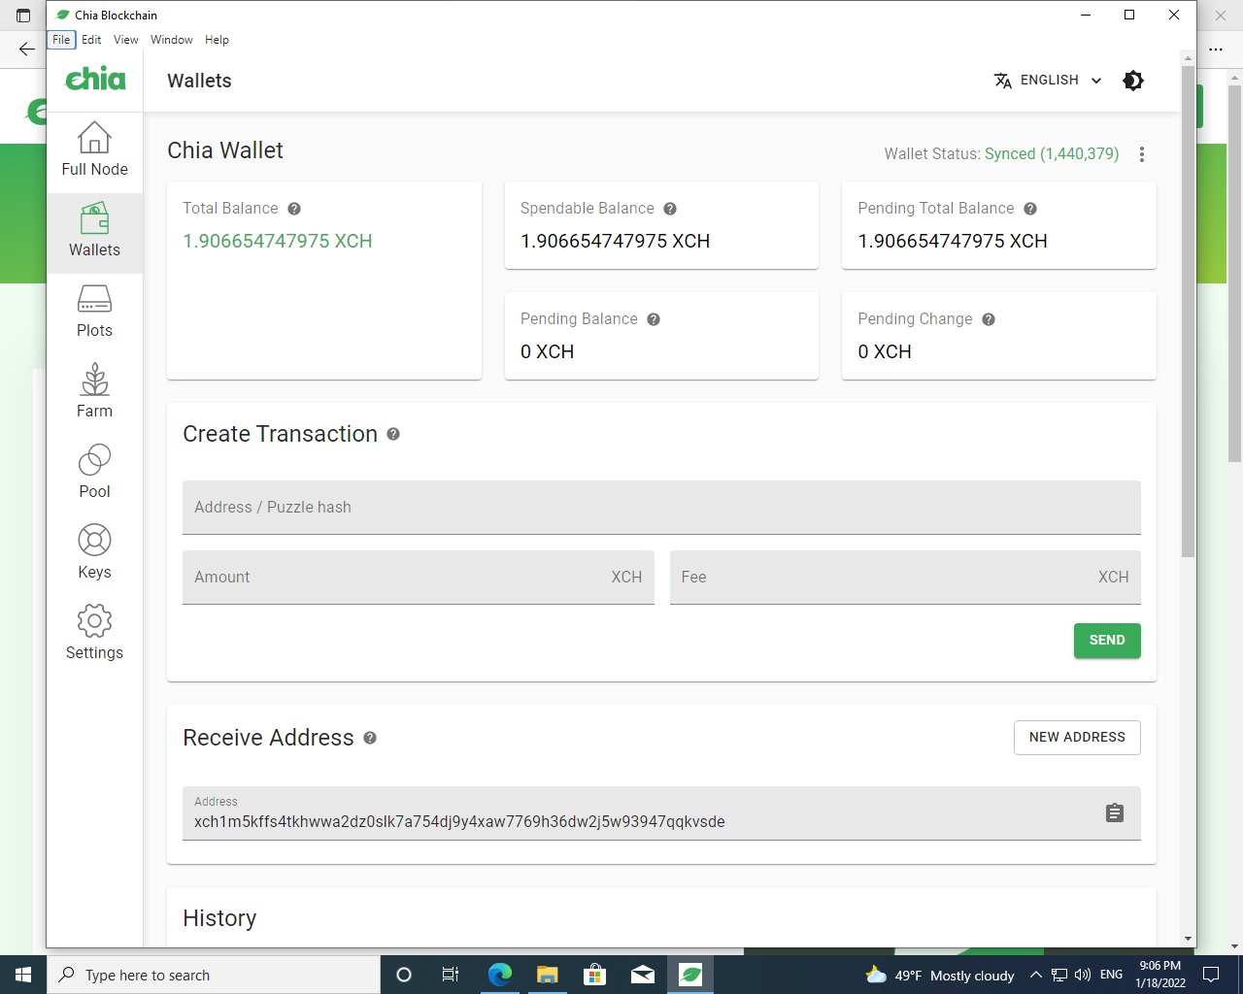Go to the Plots section
Viewport: 1243px width, 994px height.
(94, 313)
